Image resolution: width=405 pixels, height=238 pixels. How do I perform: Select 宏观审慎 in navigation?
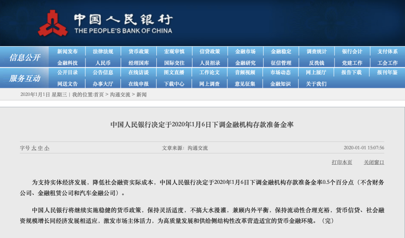[174, 52]
